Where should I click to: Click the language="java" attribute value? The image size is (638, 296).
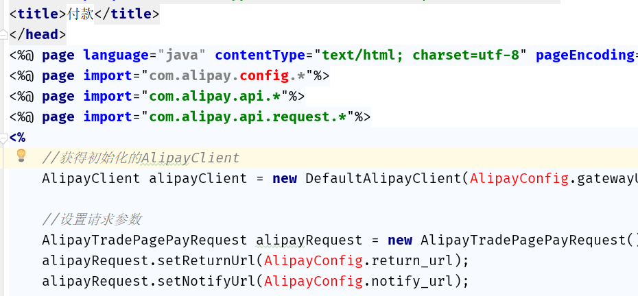(182, 55)
